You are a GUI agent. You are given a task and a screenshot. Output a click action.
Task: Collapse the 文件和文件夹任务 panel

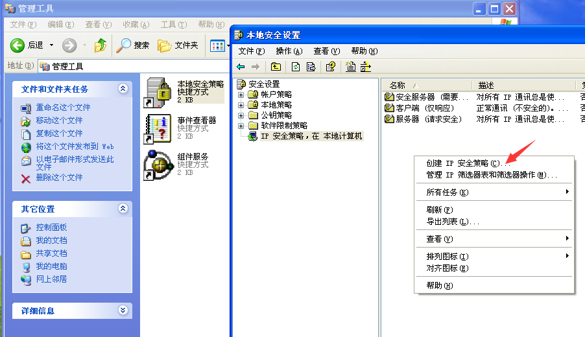click(x=123, y=89)
